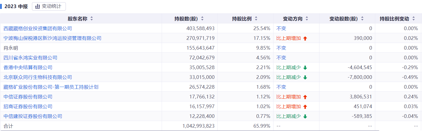
Task: Select ratio change value 0.24%
Action: click(x=411, y=97)
